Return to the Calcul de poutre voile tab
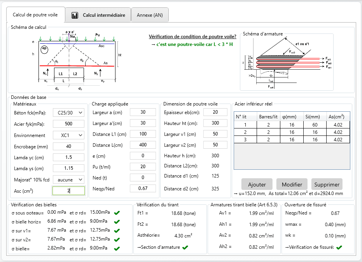The image size is (362, 262). pyautogui.click(x=35, y=14)
